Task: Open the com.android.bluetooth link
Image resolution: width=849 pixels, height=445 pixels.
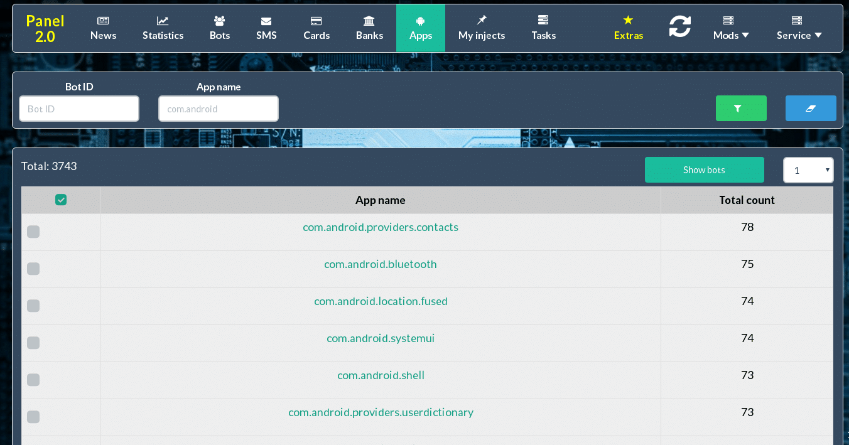Action: point(381,264)
